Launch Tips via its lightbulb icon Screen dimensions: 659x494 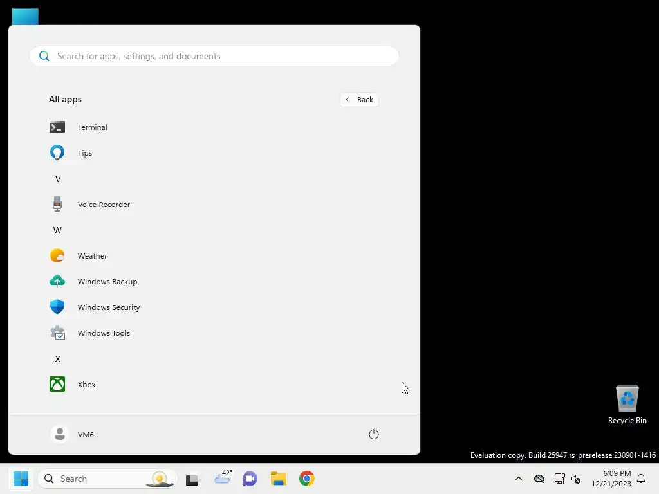57,152
